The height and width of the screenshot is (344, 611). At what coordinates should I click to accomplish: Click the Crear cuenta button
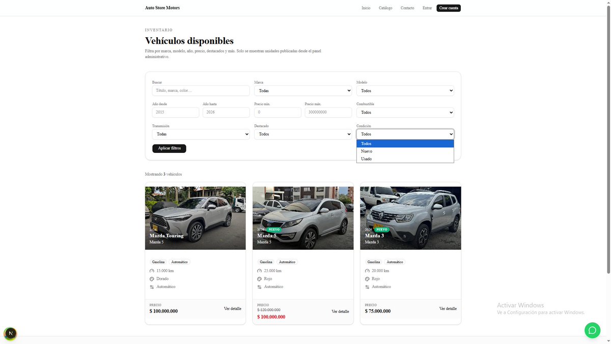[449, 8]
